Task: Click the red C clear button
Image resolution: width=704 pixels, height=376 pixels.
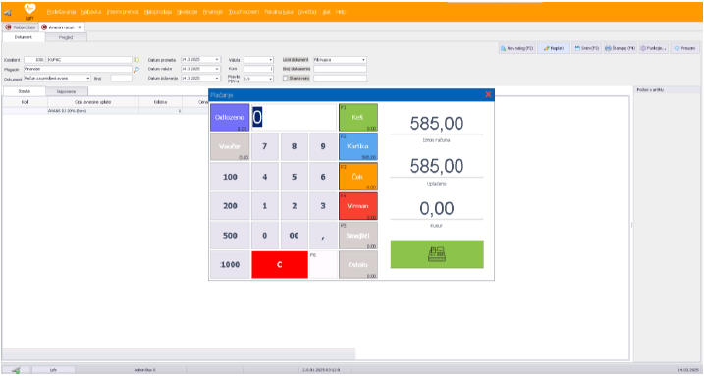Action: (x=279, y=265)
